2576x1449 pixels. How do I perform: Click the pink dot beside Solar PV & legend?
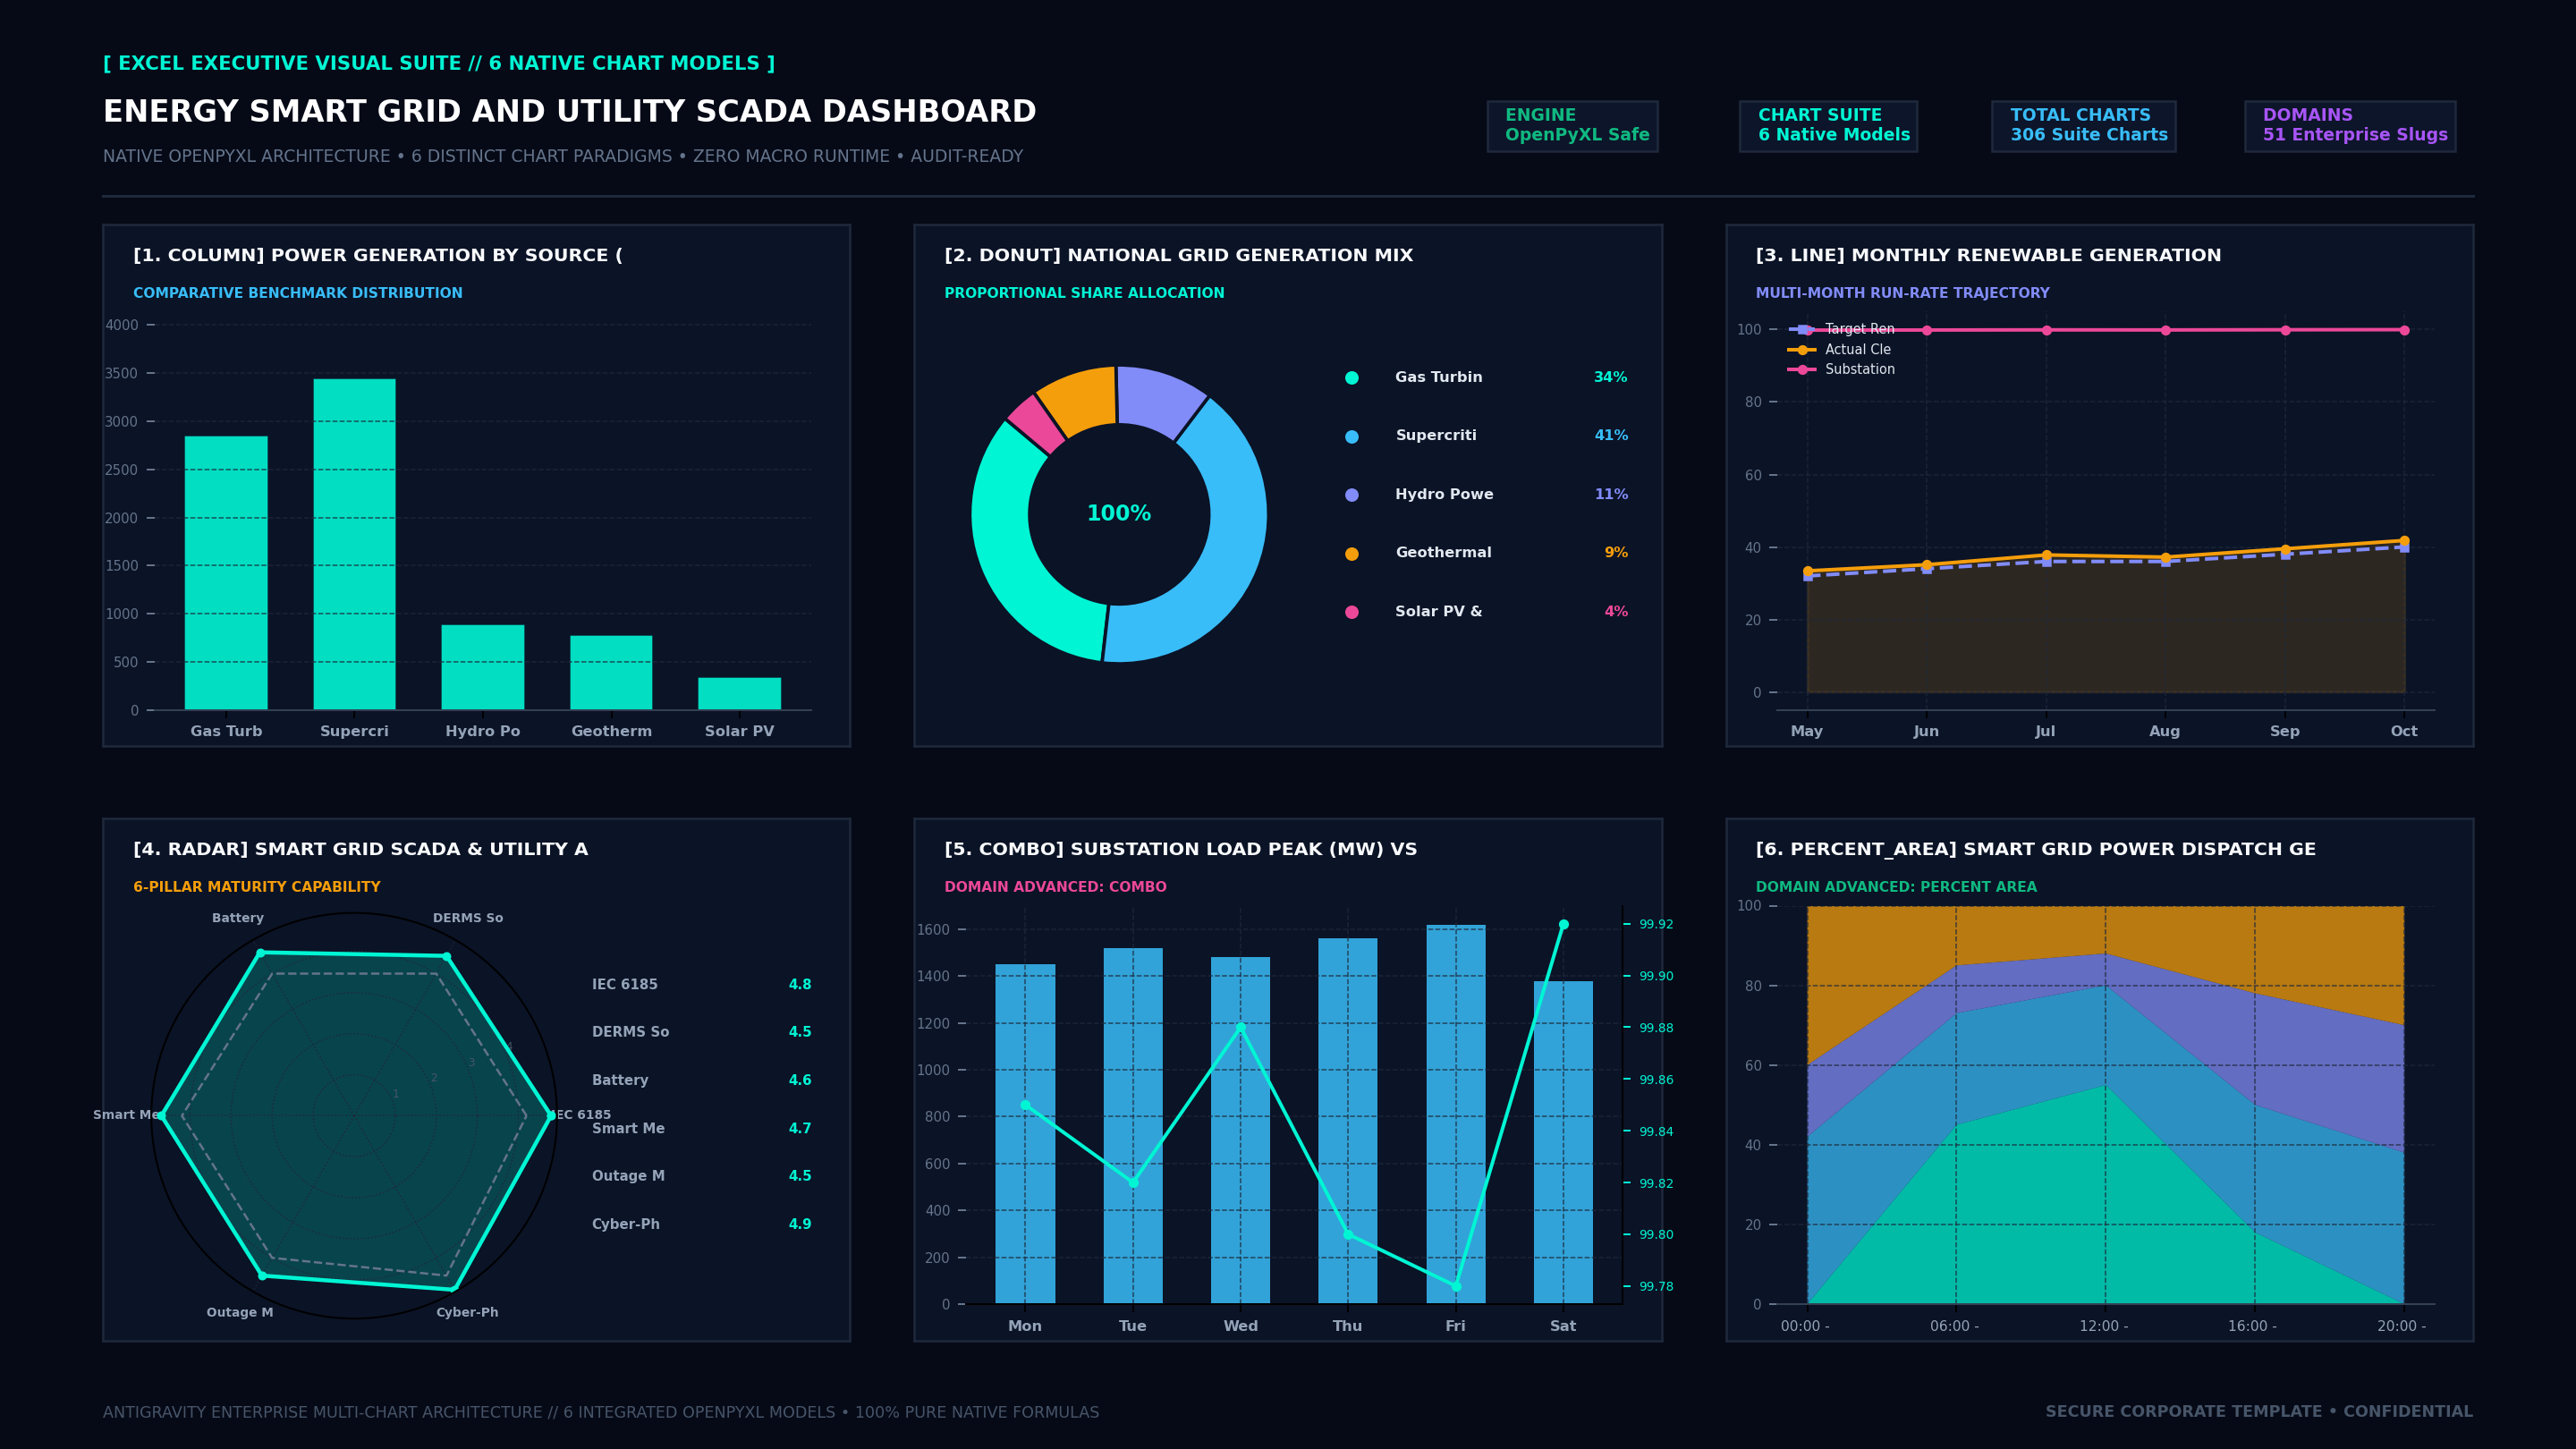[1352, 612]
